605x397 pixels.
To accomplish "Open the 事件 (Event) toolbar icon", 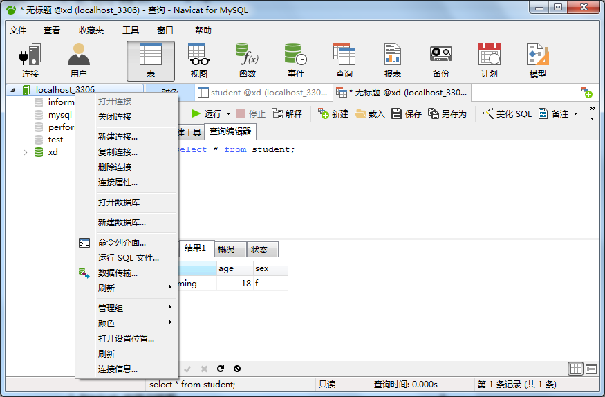I will 296,61.
